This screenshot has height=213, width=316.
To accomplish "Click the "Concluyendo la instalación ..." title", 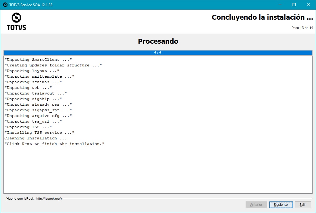I will (x=262, y=17).
